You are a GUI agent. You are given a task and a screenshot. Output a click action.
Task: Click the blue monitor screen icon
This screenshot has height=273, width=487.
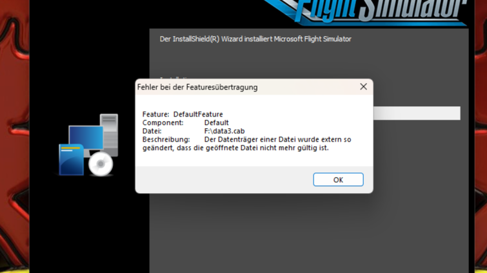[x=86, y=137]
